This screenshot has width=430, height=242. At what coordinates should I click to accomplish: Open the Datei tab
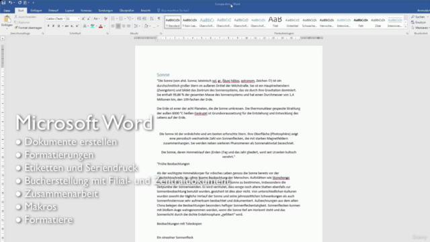click(7, 11)
